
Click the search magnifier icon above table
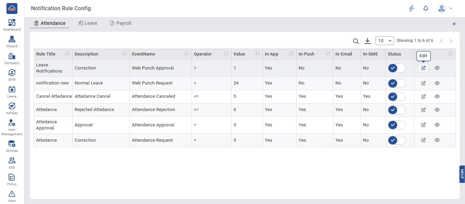(356, 41)
